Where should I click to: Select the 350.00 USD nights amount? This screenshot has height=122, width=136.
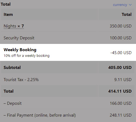click(120, 26)
